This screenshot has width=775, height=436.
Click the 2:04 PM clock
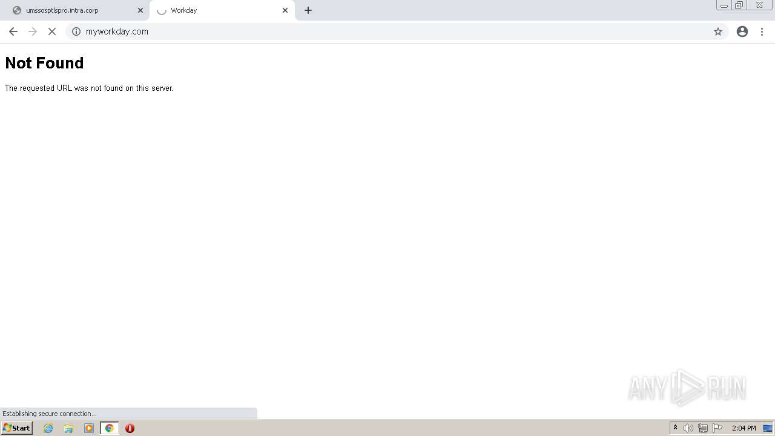[x=744, y=428]
